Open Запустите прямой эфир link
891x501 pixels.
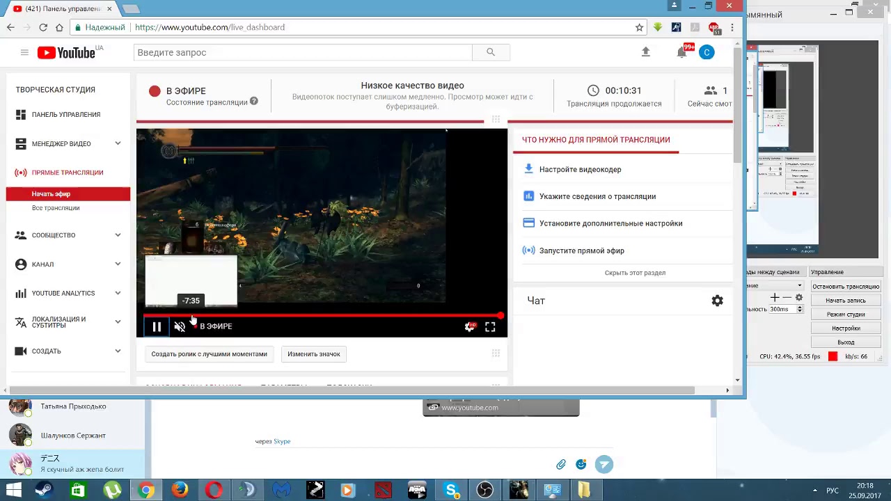[x=581, y=251]
